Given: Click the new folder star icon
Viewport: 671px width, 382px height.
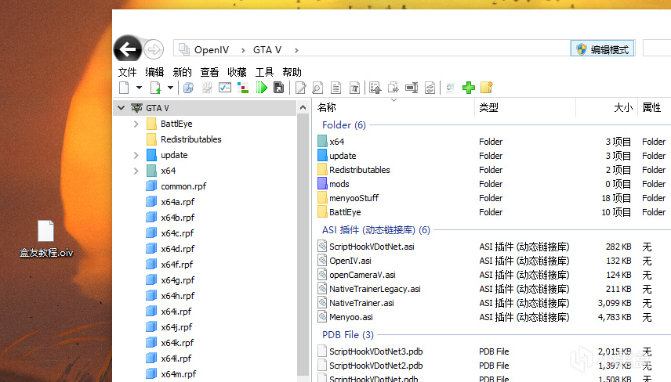Looking at the screenshot, I should coord(487,88).
